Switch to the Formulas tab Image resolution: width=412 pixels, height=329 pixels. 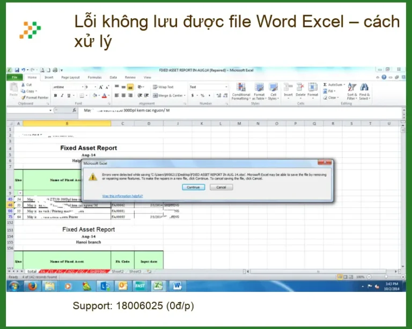pyautogui.click(x=94, y=77)
